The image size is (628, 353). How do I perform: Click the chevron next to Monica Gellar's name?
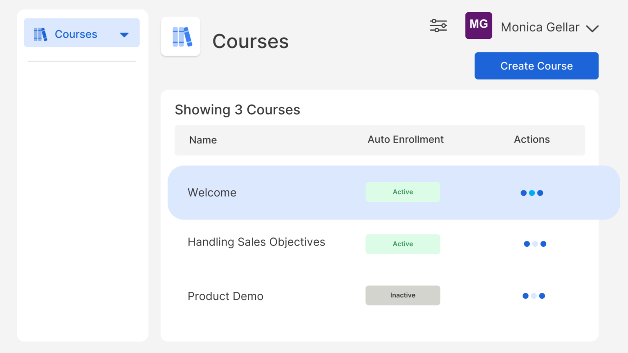(x=592, y=29)
